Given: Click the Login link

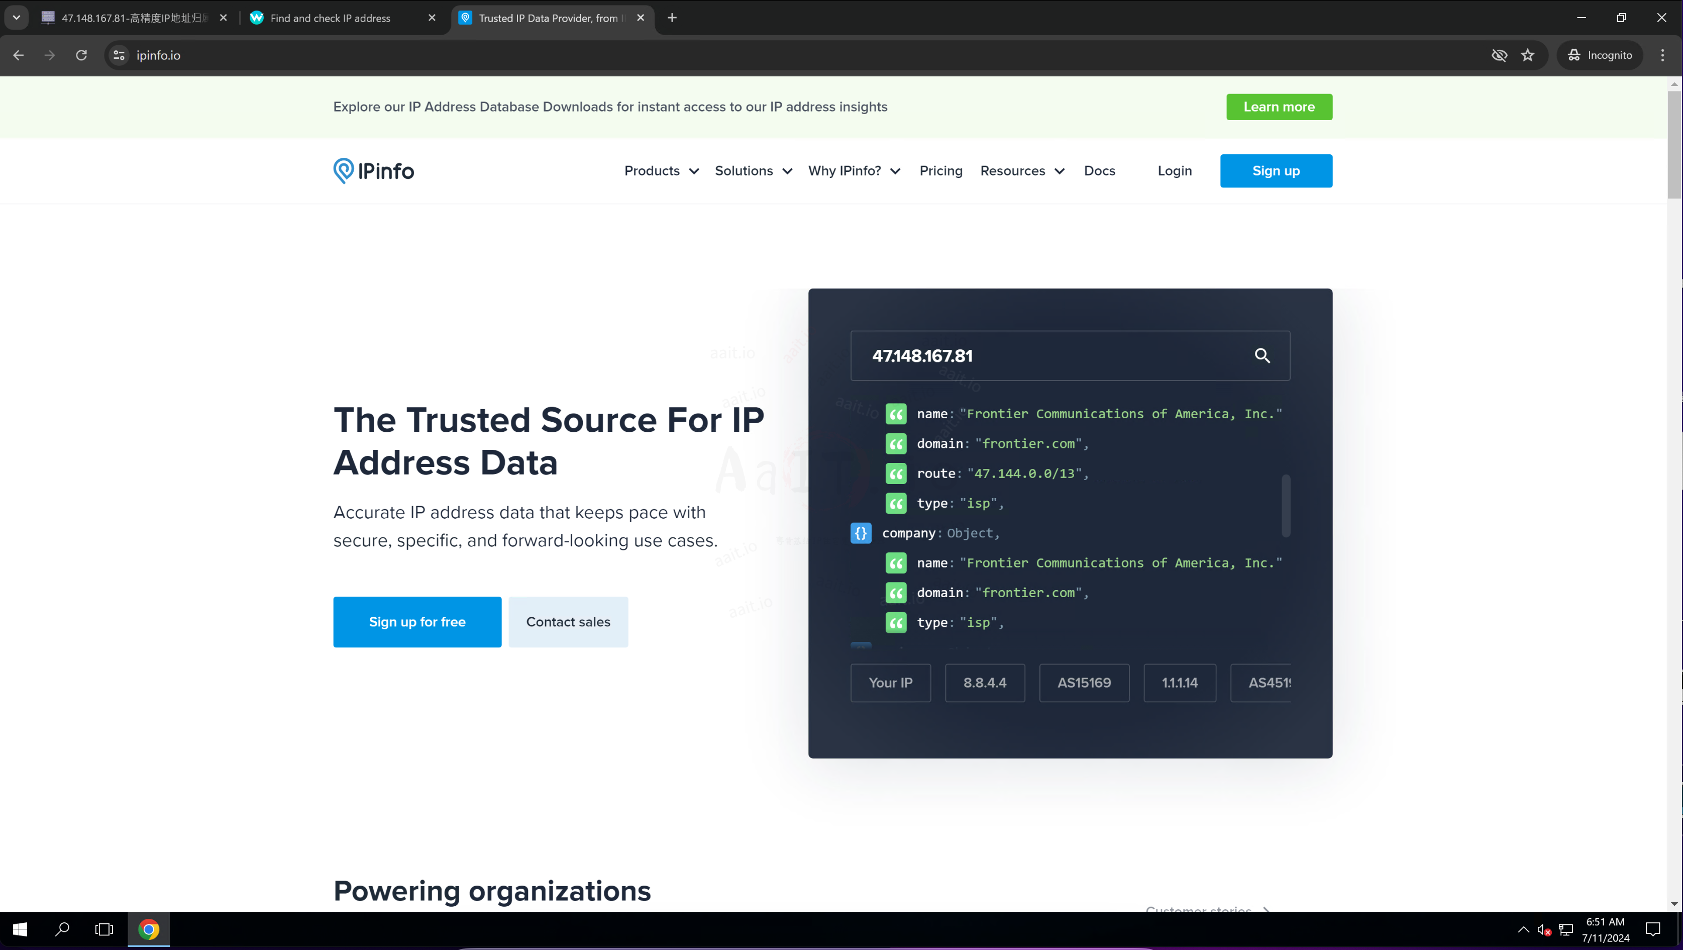Looking at the screenshot, I should pyautogui.click(x=1175, y=170).
